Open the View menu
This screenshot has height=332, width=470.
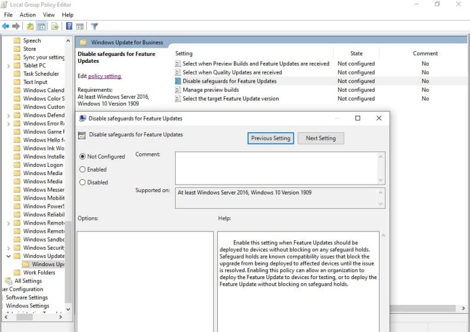click(x=49, y=15)
